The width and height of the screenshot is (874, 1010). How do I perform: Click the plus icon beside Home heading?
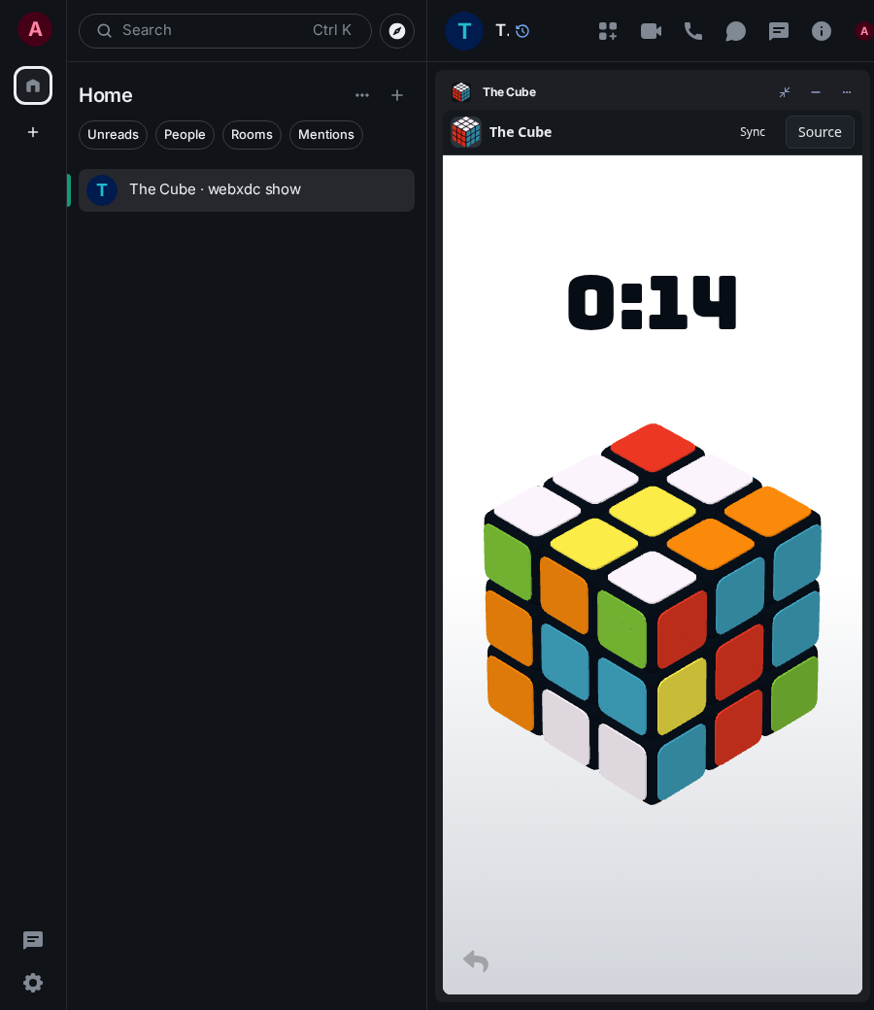pos(397,95)
